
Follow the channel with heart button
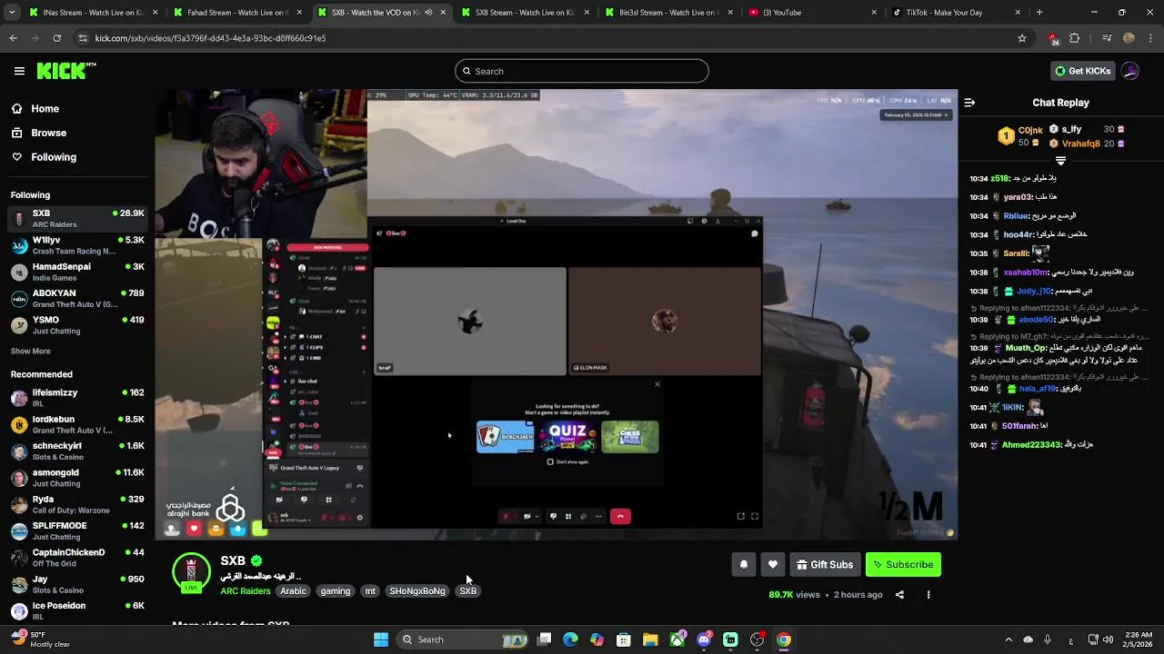(x=773, y=565)
